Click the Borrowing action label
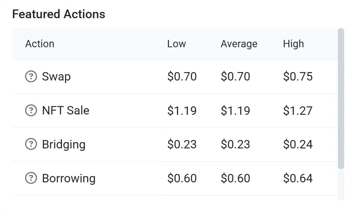 pyautogui.click(x=68, y=178)
